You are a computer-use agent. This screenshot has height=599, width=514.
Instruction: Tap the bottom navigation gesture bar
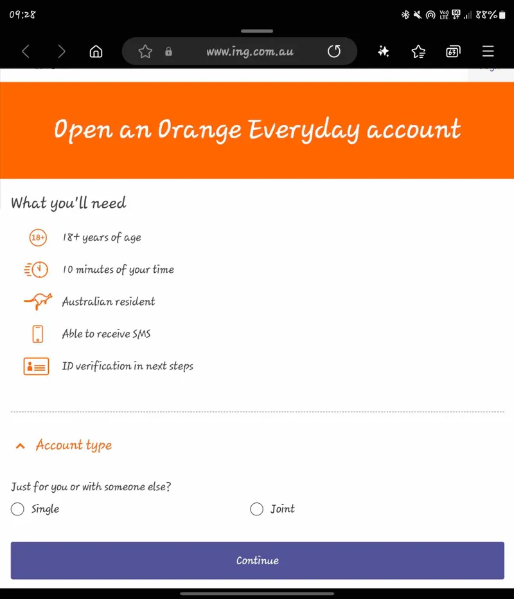point(257,594)
